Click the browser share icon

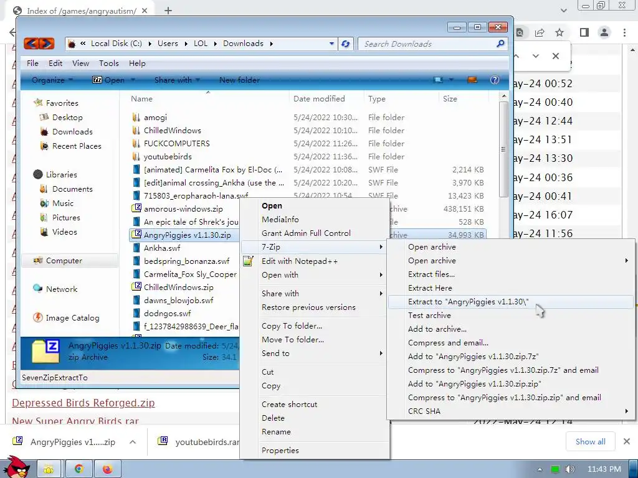pos(540,32)
